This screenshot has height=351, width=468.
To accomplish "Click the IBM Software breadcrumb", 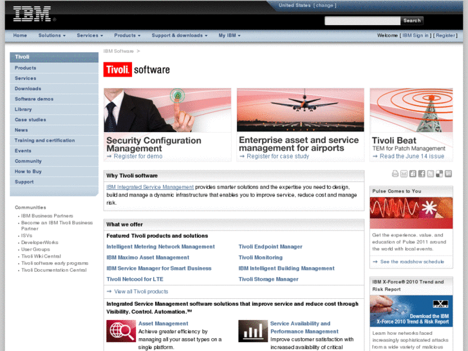I will coord(118,51).
